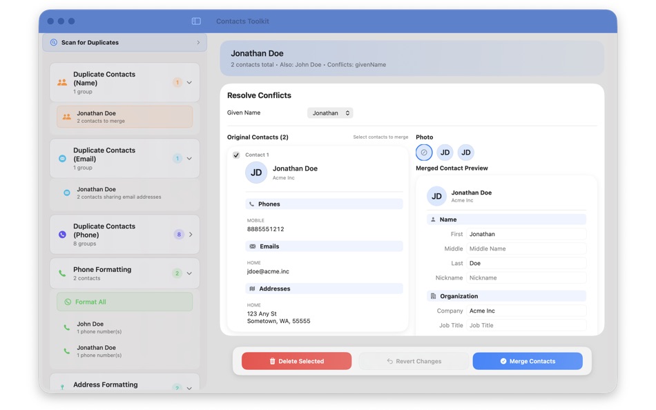Expand the Address Formatting section
Image resolution: width=656 pixels, height=410 pixels.
tap(189, 387)
